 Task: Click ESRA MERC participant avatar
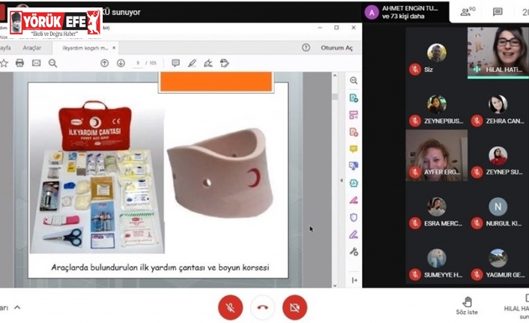(x=437, y=207)
